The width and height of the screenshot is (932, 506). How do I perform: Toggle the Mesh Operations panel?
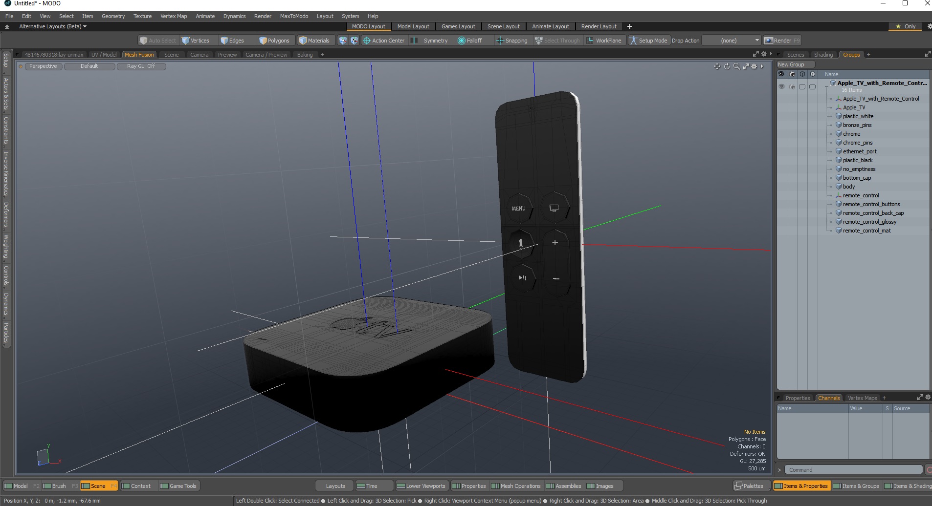click(516, 486)
